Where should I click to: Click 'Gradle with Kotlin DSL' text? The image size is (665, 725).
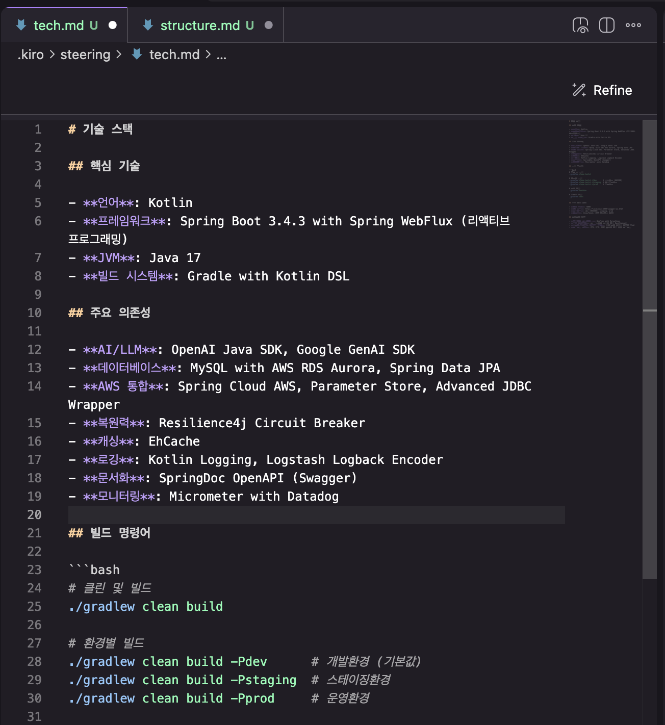tap(268, 276)
